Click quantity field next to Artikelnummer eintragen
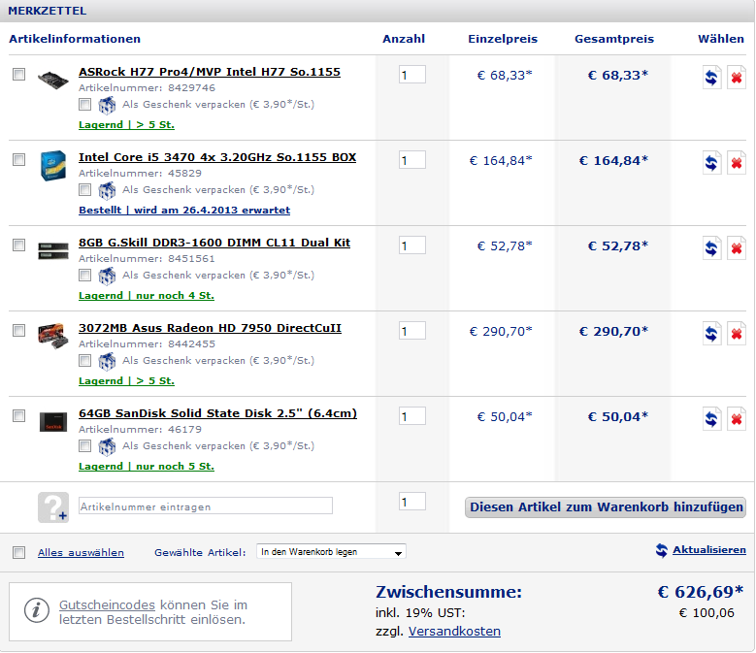Image resolution: width=756 pixels, height=653 pixels. [x=412, y=502]
